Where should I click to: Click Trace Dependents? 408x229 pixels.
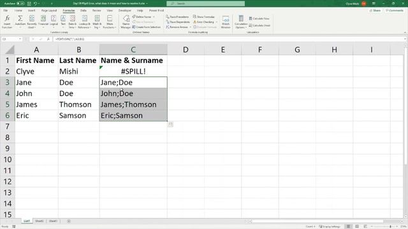click(x=178, y=22)
